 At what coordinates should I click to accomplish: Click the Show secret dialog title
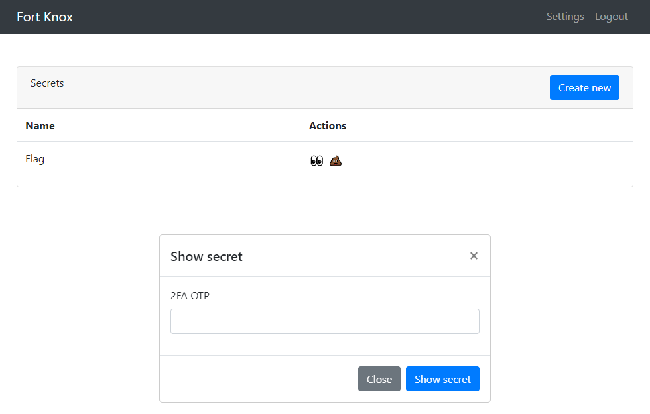pos(206,257)
